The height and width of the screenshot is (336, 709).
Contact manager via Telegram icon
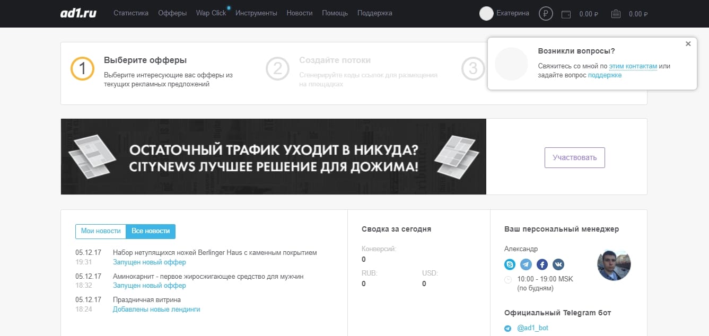[526, 264]
